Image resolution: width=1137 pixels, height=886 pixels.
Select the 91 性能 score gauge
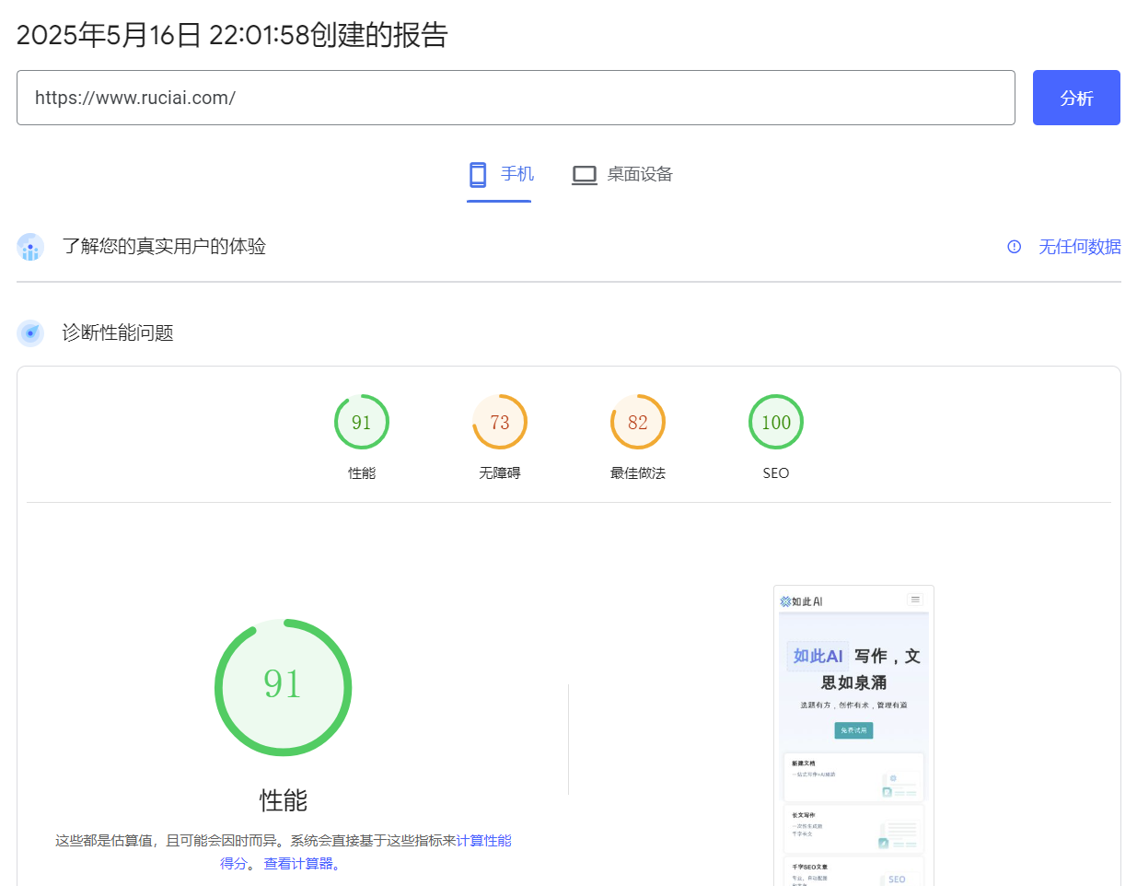pos(362,422)
